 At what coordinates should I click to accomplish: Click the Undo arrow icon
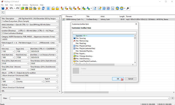(11, 8)
